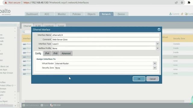Click Virtual Router field Internet-Router
The height and width of the screenshot is (108, 193).
pos(104,63)
